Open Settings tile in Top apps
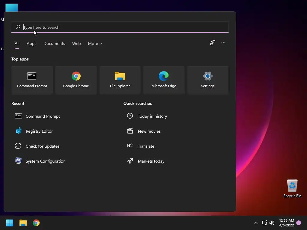 coord(207,80)
